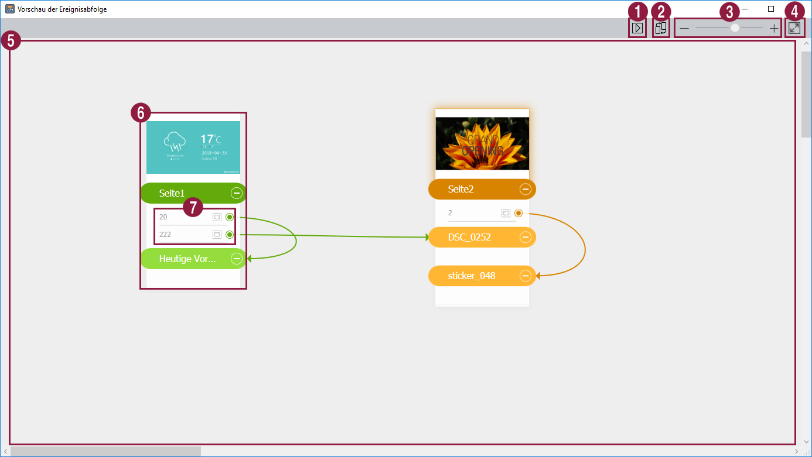The height and width of the screenshot is (457, 812).
Task: Click the network port icon beside event 222
Action: 217,235
